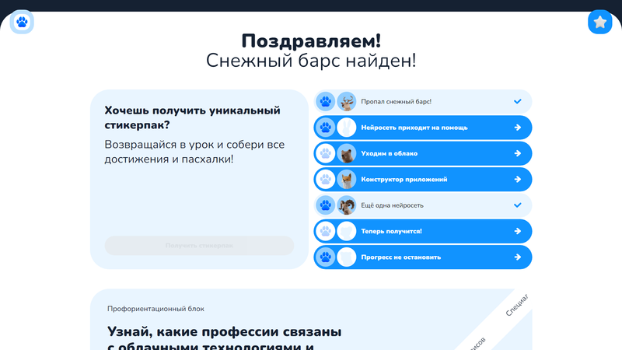
Task: Click paw icon in 'Нейросеть приходит на помощь' row
Action: coord(325,128)
